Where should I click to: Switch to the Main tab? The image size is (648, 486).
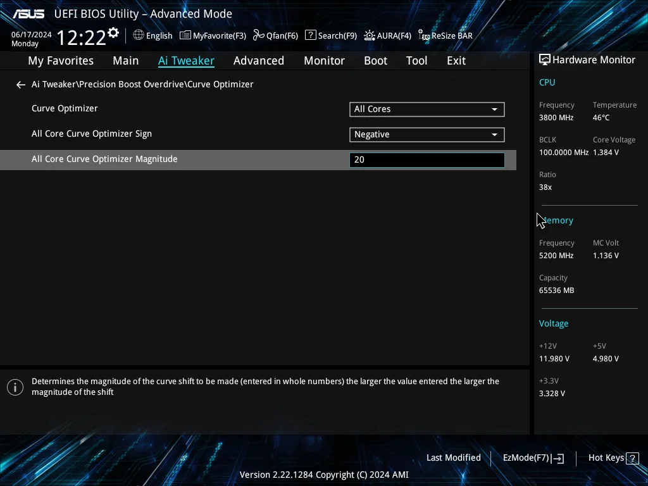coord(126,61)
